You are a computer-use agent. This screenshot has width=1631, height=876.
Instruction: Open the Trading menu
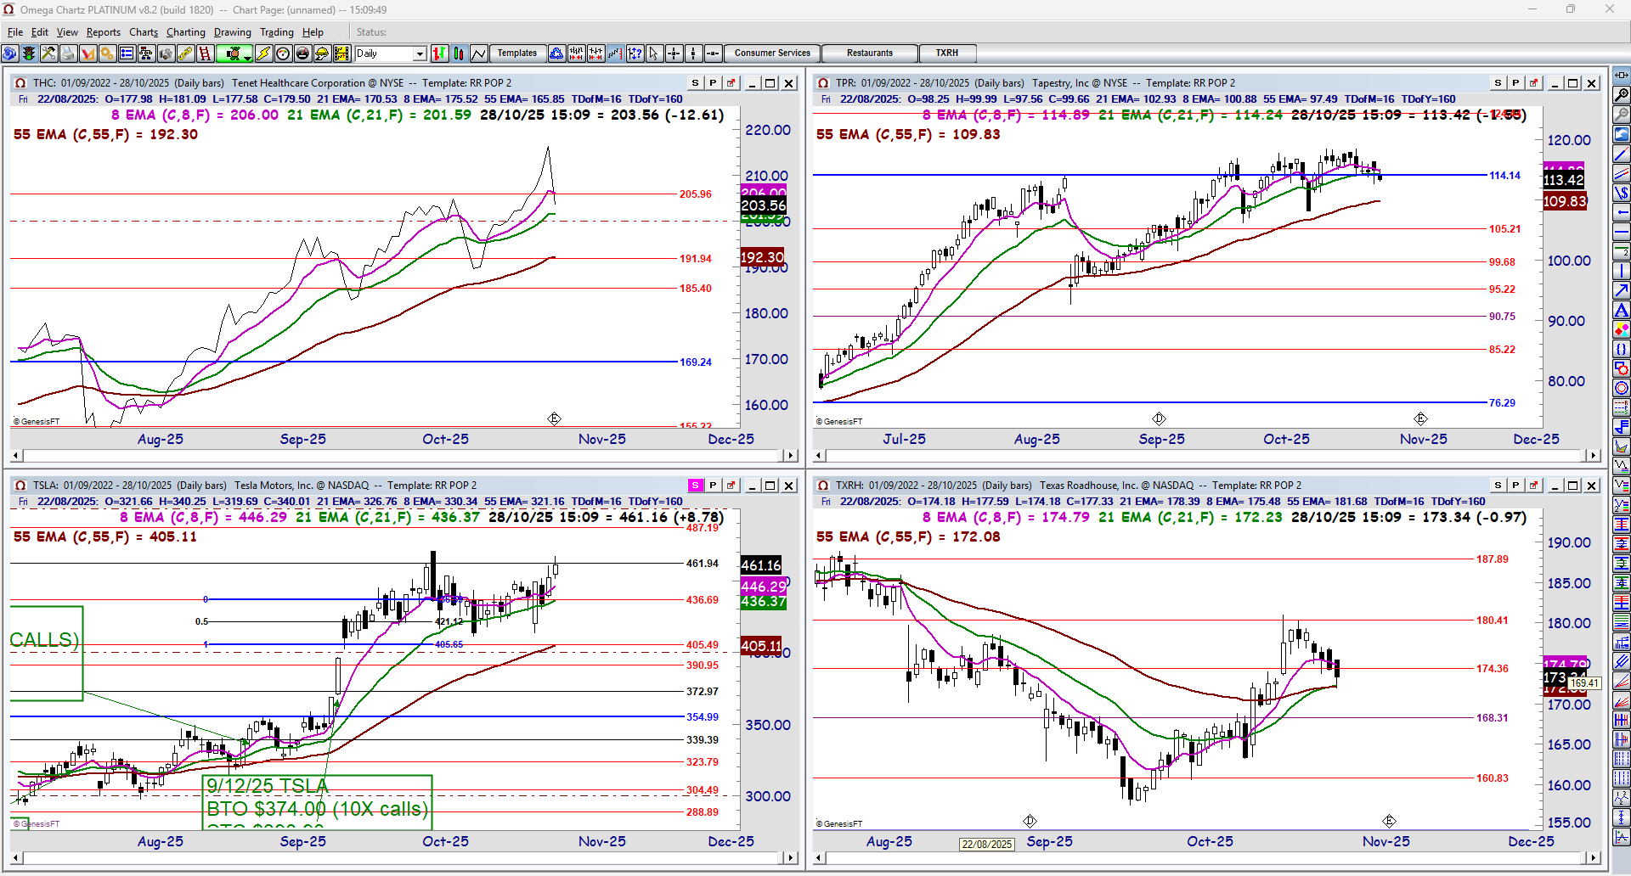(277, 32)
